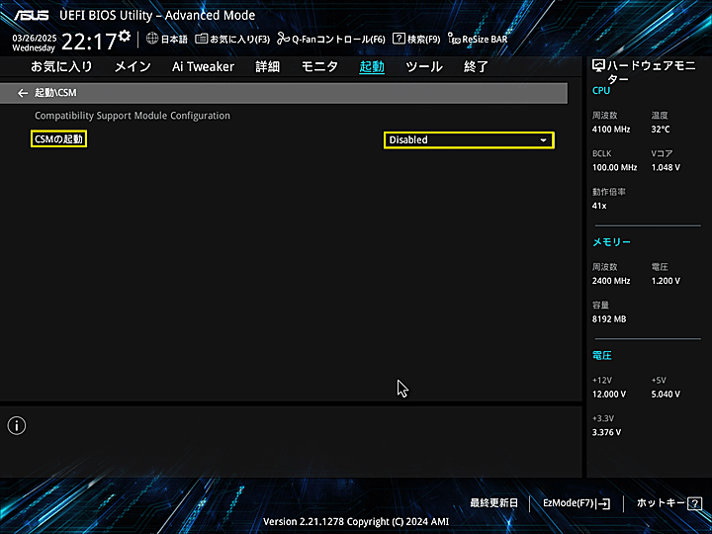Switch to the お気に入り tab

[x=61, y=67]
